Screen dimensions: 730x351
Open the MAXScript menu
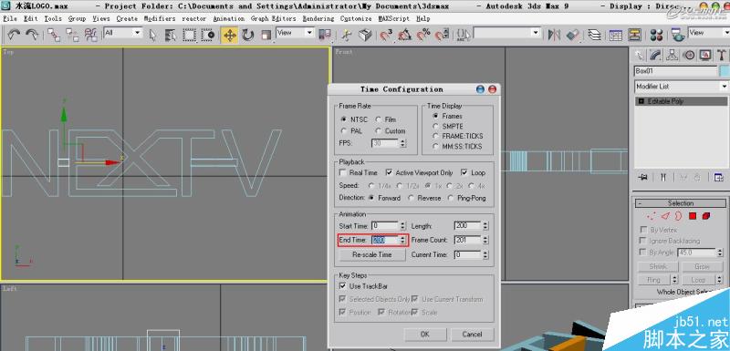(394, 18)
